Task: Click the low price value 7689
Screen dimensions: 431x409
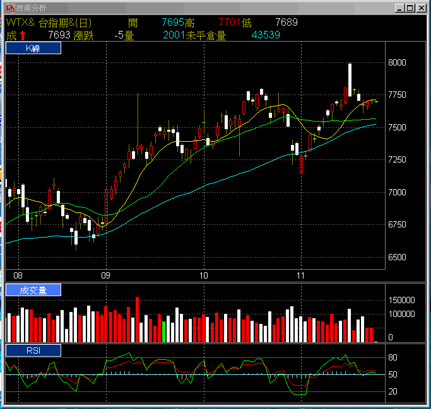Action: [x=286, y=22]
